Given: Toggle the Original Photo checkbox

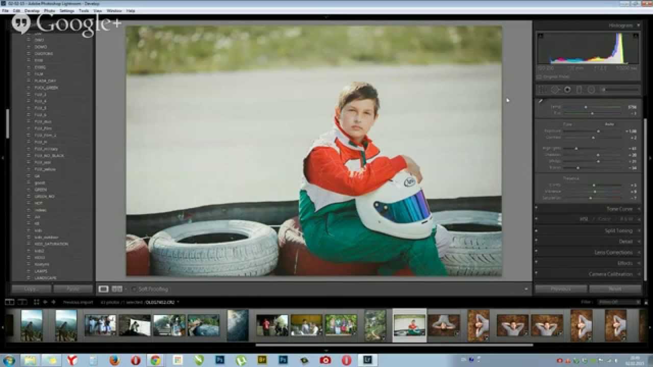Looking at the screenshot, I should click(x=539, y=77).
